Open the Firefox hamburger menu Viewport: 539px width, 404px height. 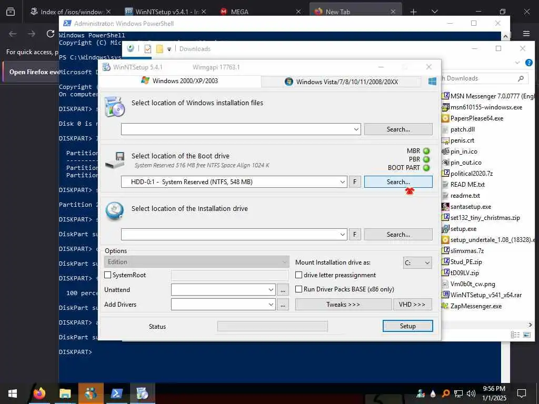tap(526, 34)
